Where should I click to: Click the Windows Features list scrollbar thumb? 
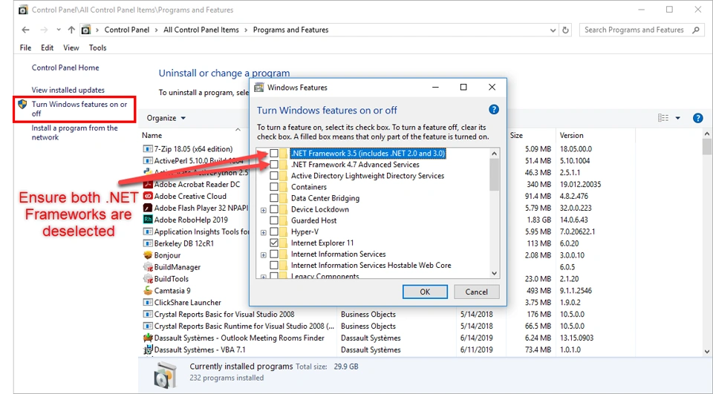pos(495,175)
